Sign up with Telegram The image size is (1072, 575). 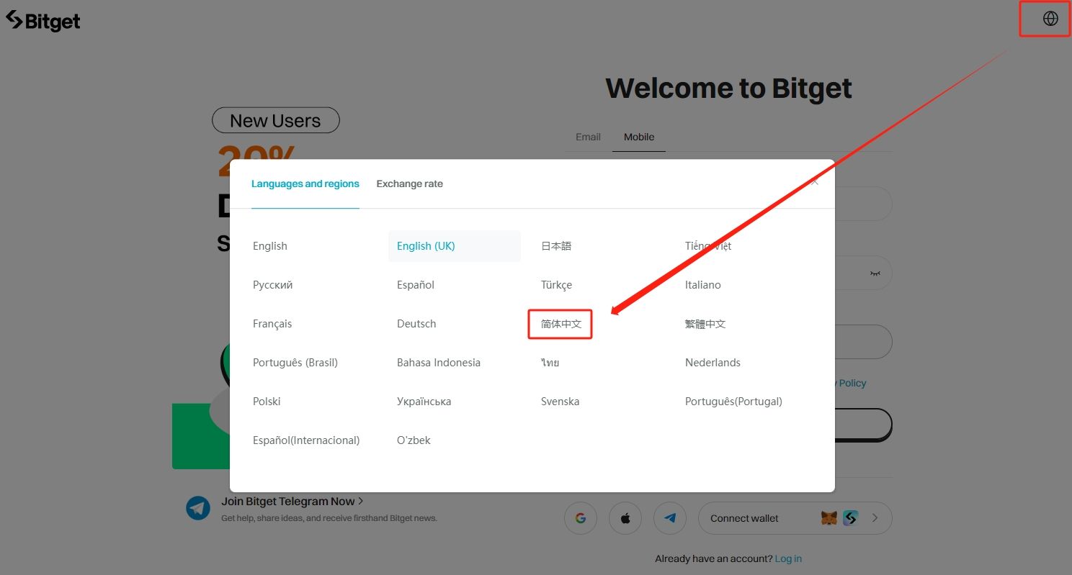tap(670, 517)
